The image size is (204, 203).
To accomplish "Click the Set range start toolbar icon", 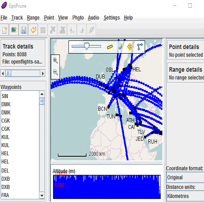I will tap(72, 30).
